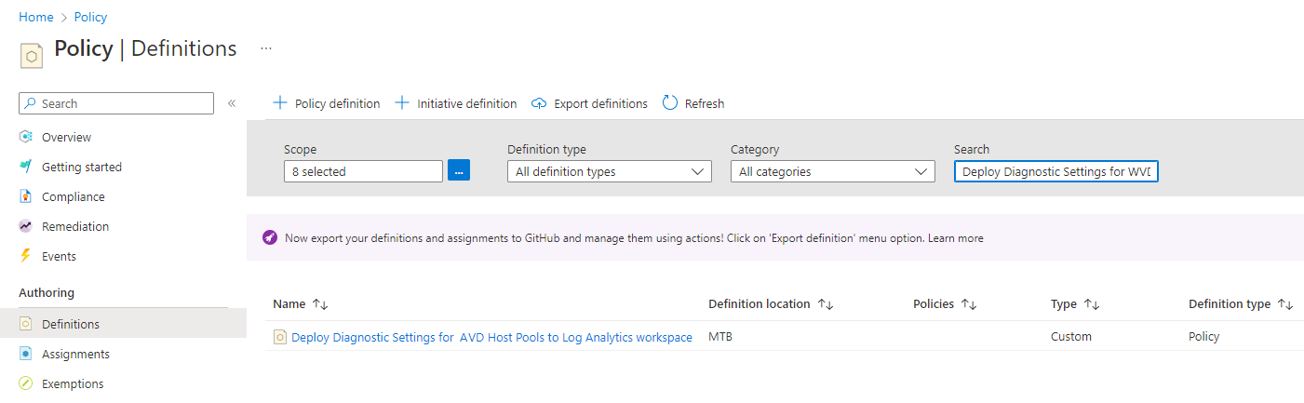1304x403 pixels.
Task: Open the ellipsis menu beside Definitions title
Action: (x=266, y=48)
